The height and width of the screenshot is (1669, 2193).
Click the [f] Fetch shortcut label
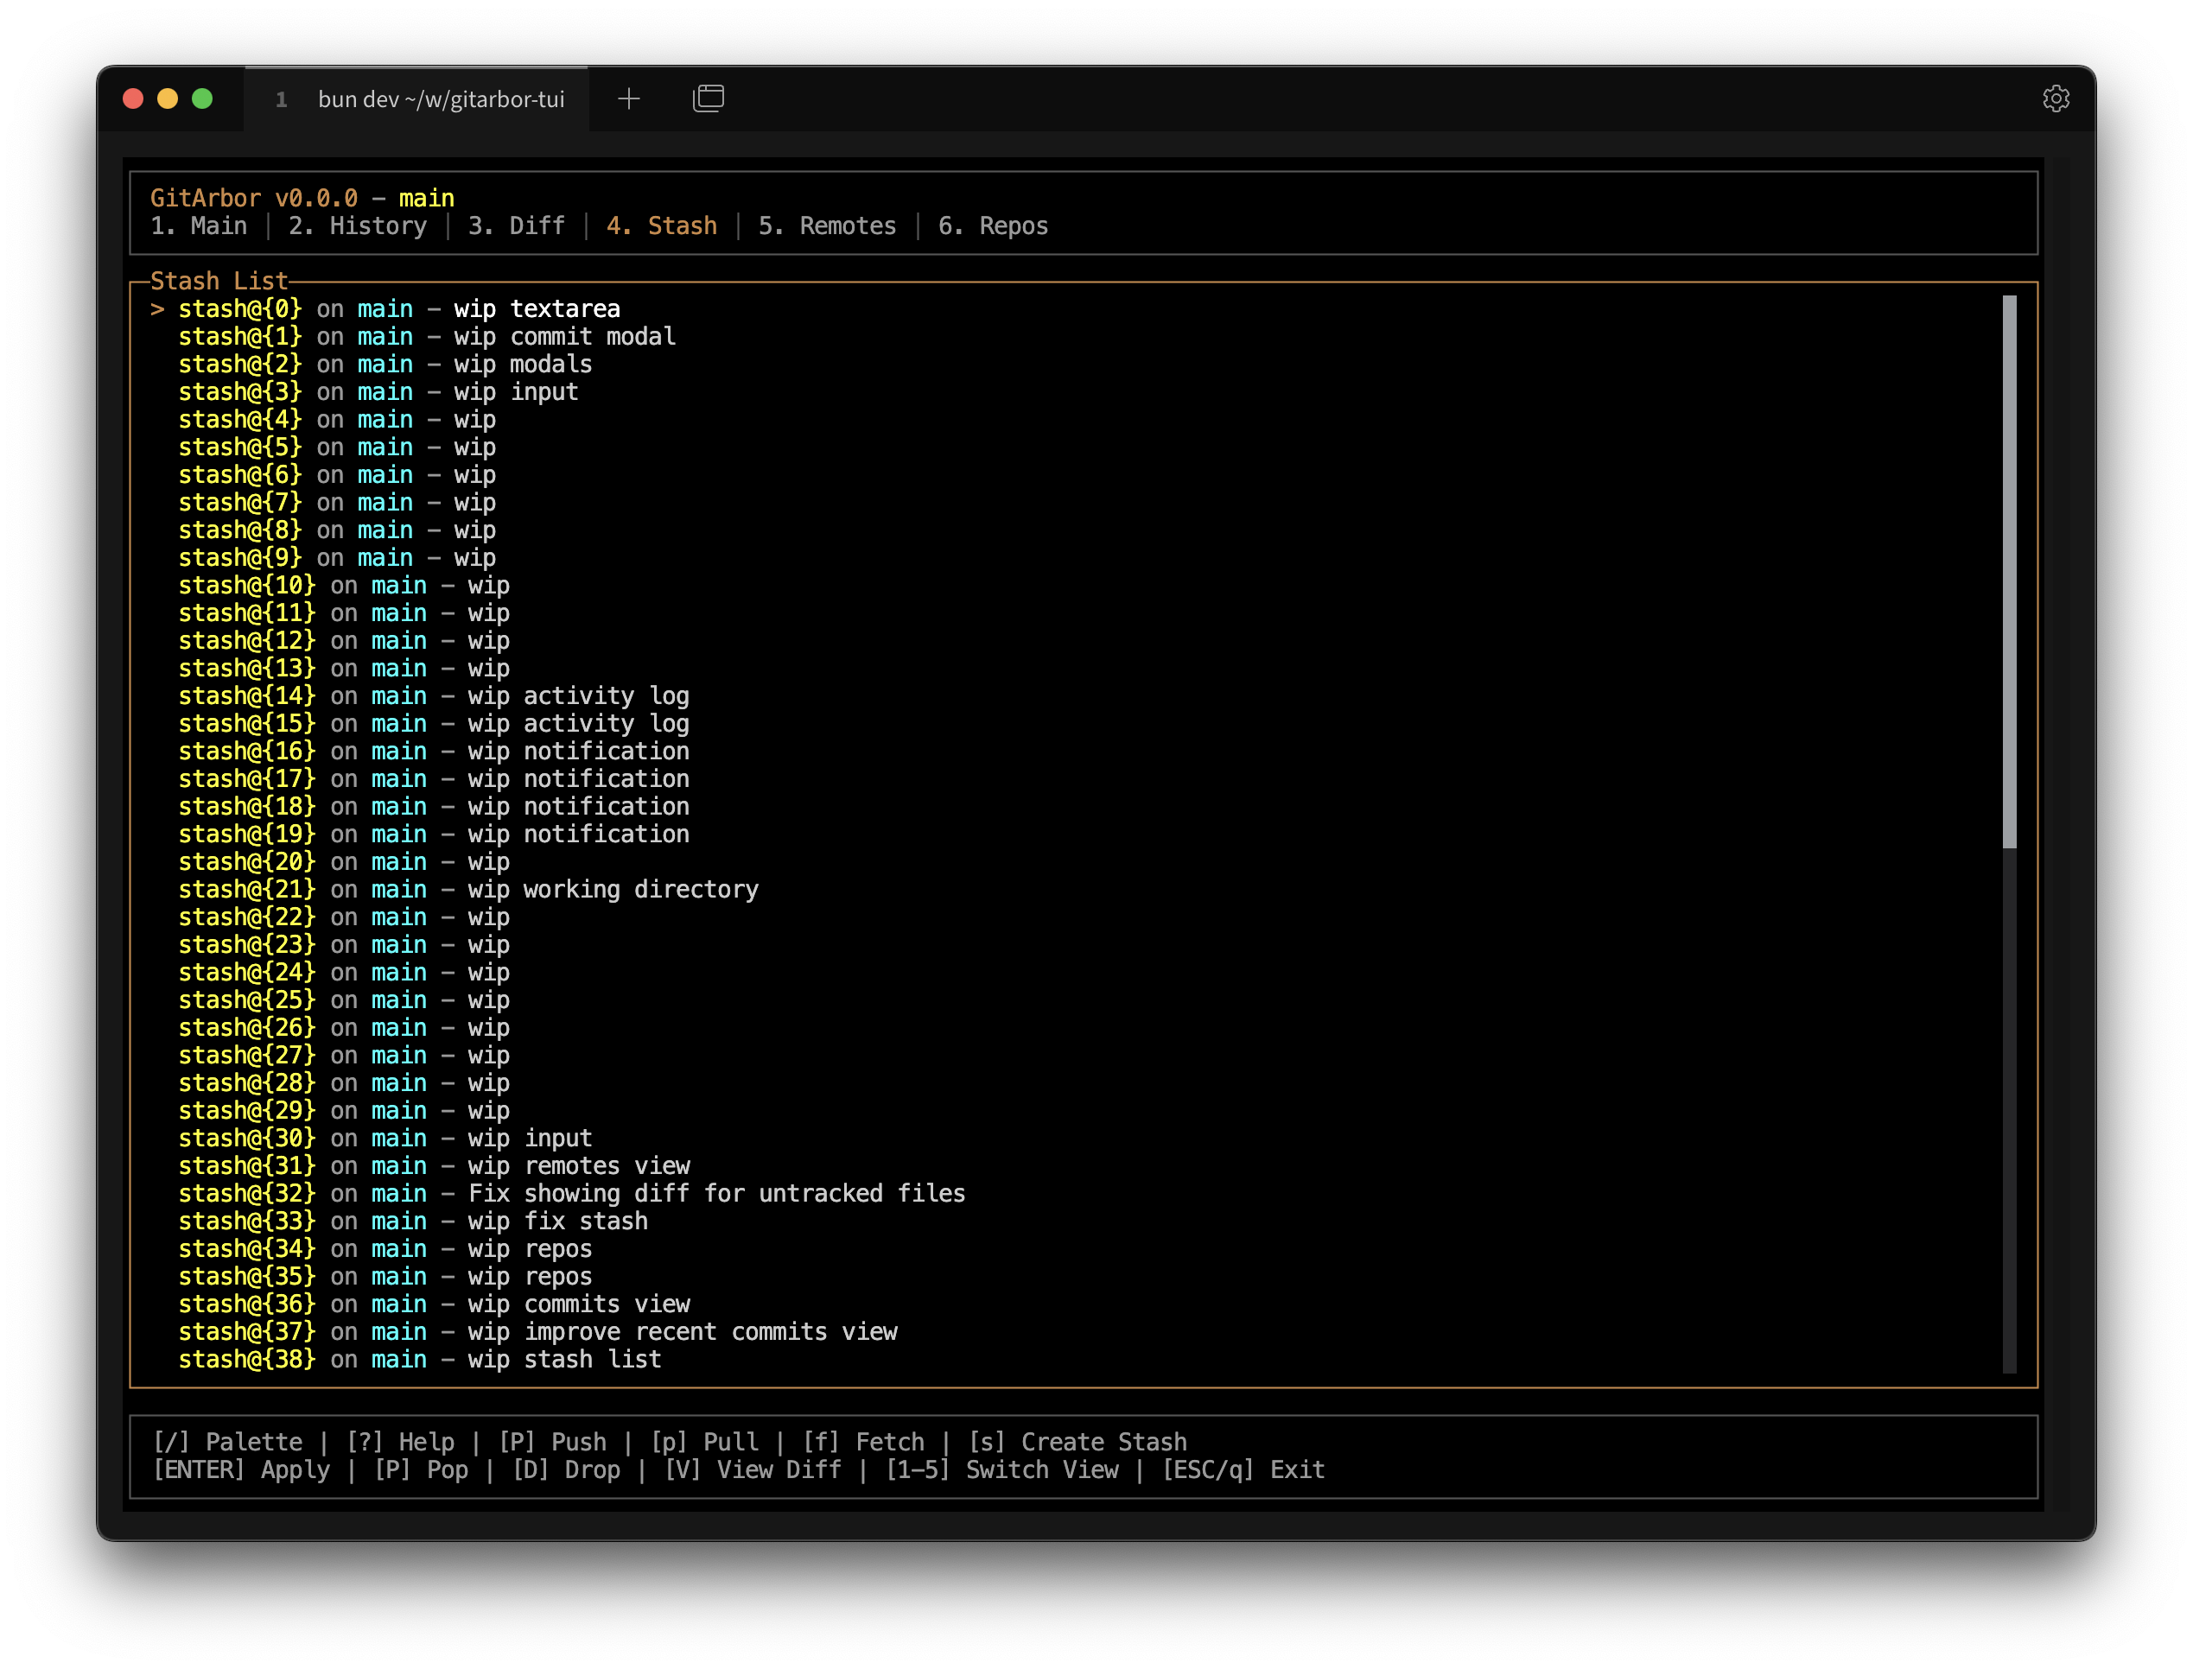pos(862,1442)
